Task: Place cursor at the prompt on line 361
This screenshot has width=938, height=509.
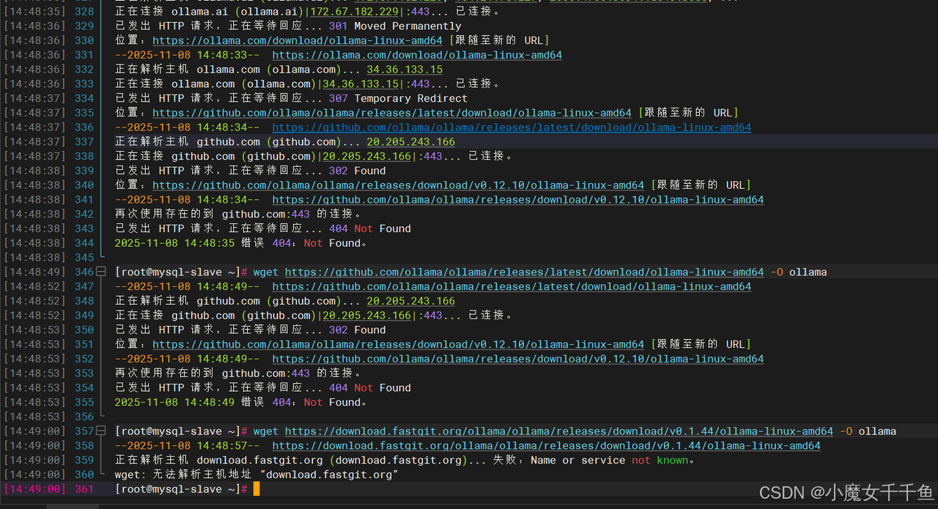Action: pos(256,488)
